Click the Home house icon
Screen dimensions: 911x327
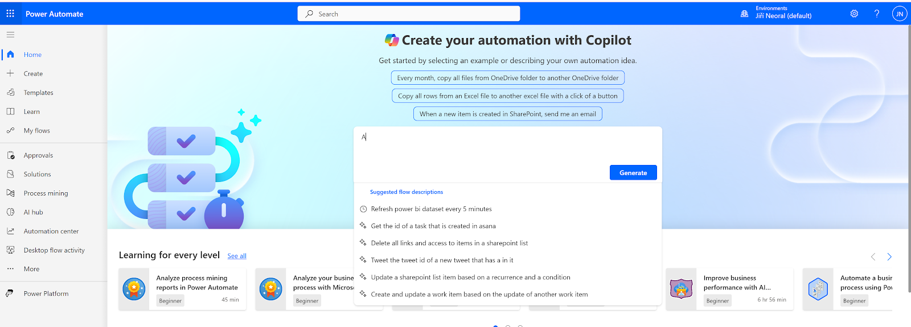pyautogui.click(x=10, y=55)
